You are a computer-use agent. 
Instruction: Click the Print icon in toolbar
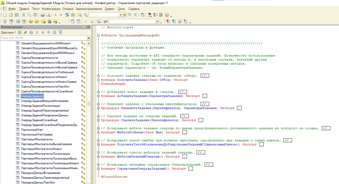tap(42, 15)
